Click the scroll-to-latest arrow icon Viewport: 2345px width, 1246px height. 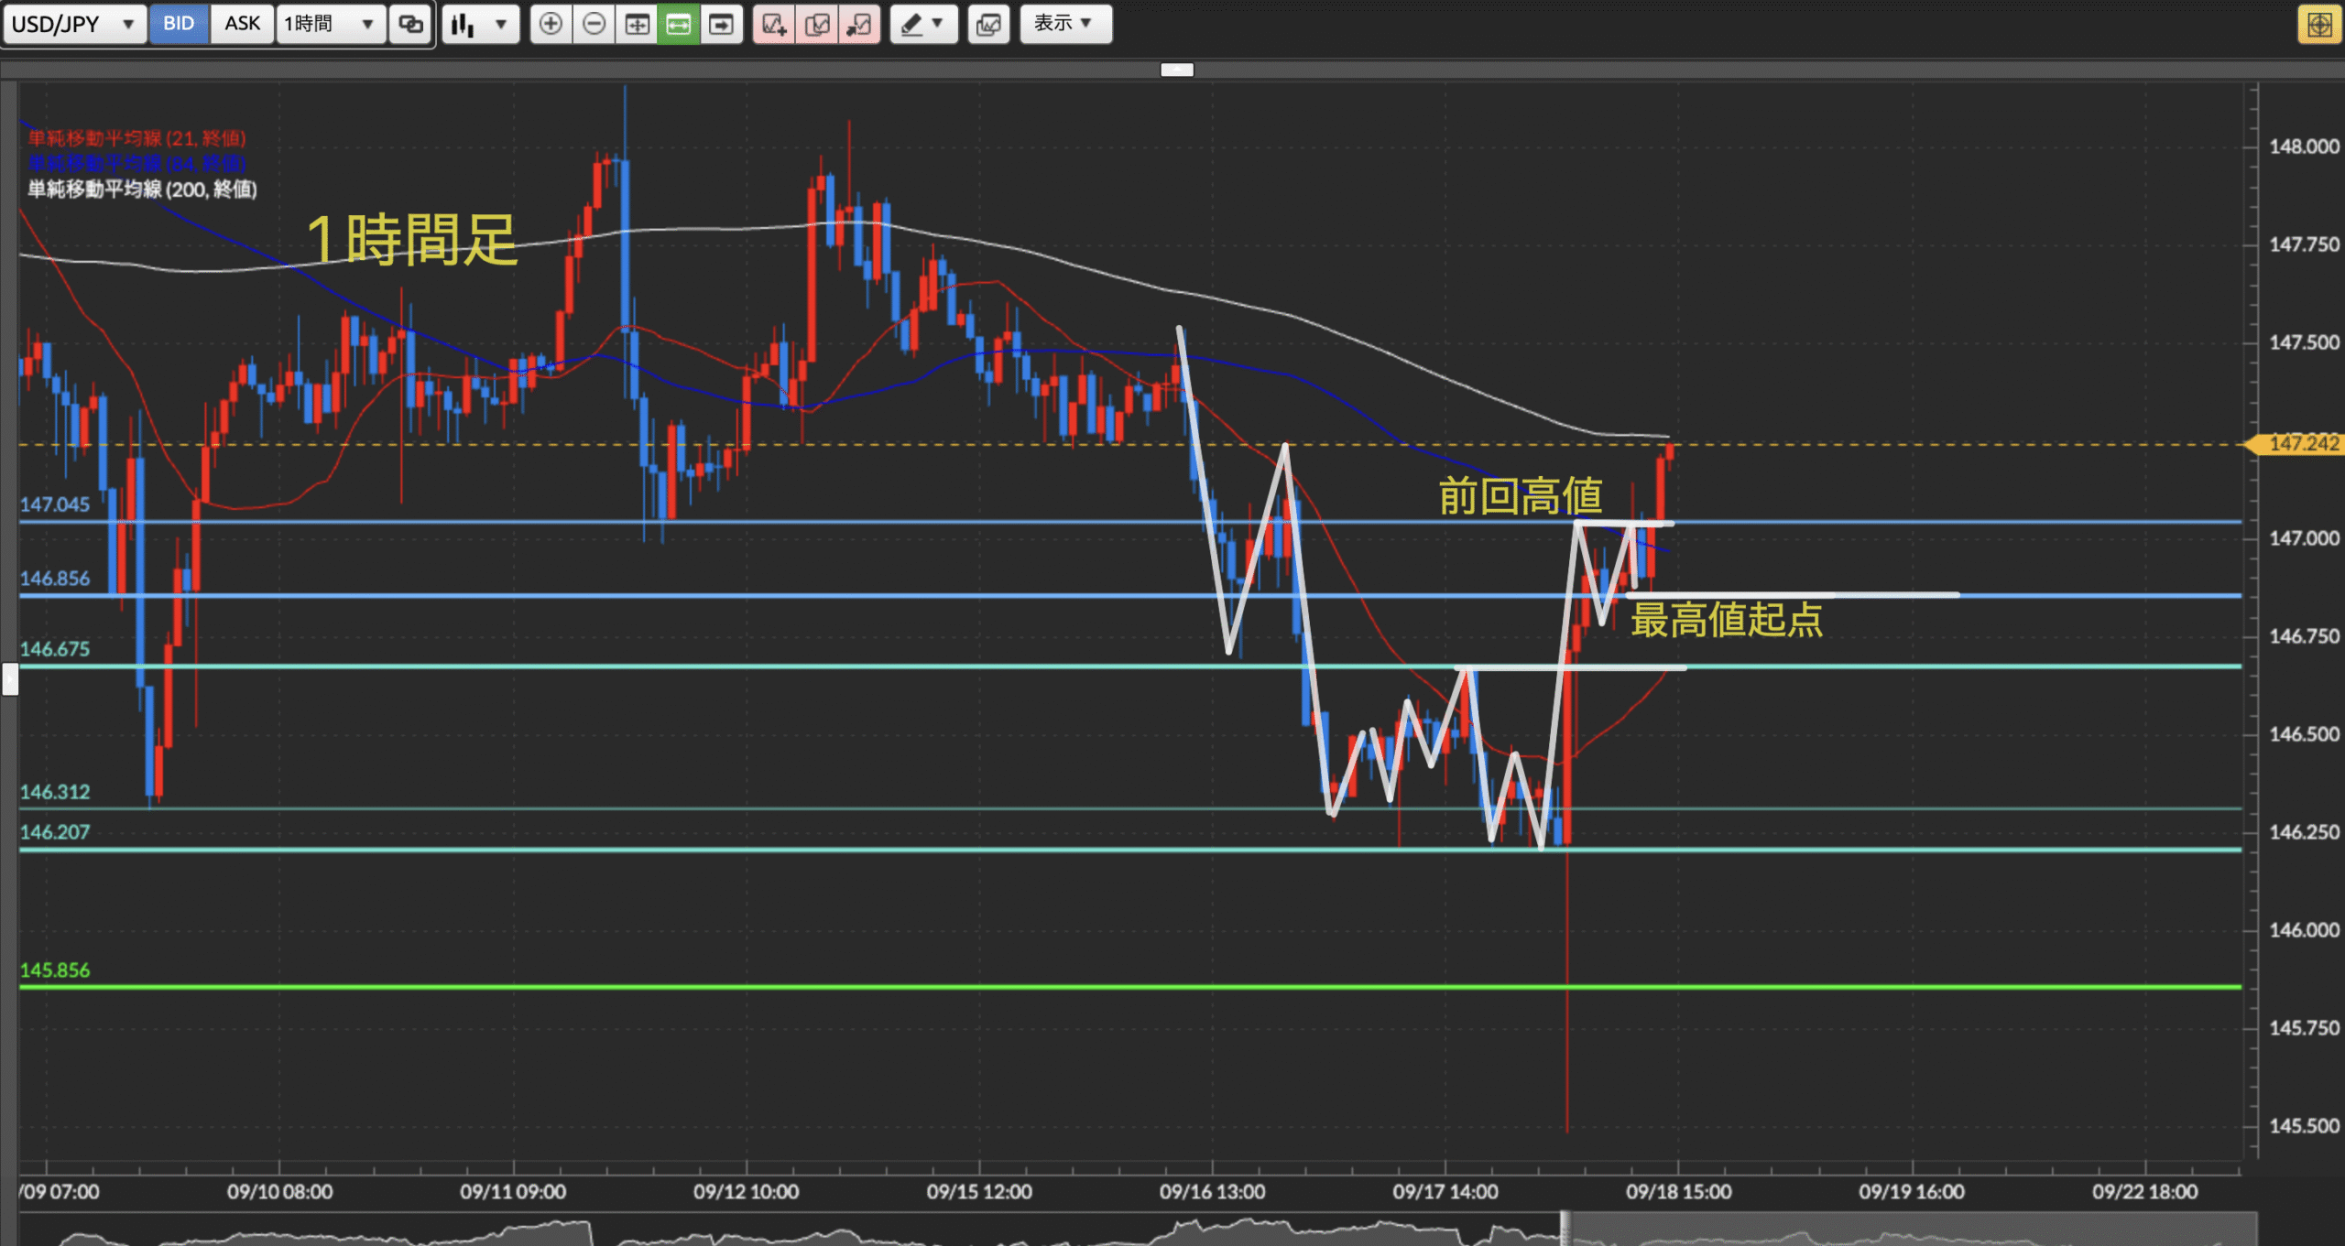[x=722, y=24]
